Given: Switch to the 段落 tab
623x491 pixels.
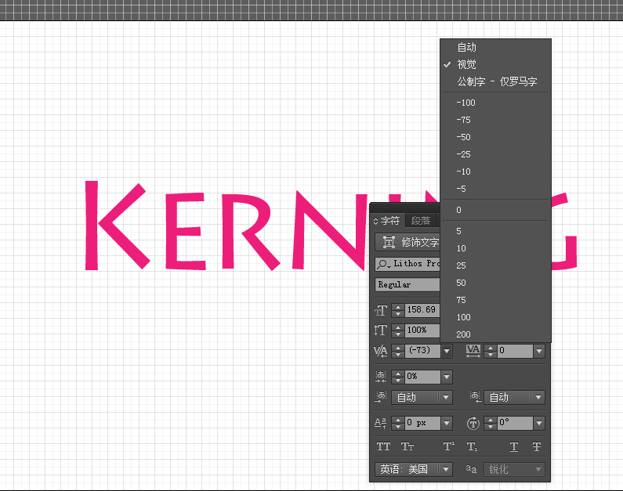Looking at the screenshot, I should coord(421,221).
